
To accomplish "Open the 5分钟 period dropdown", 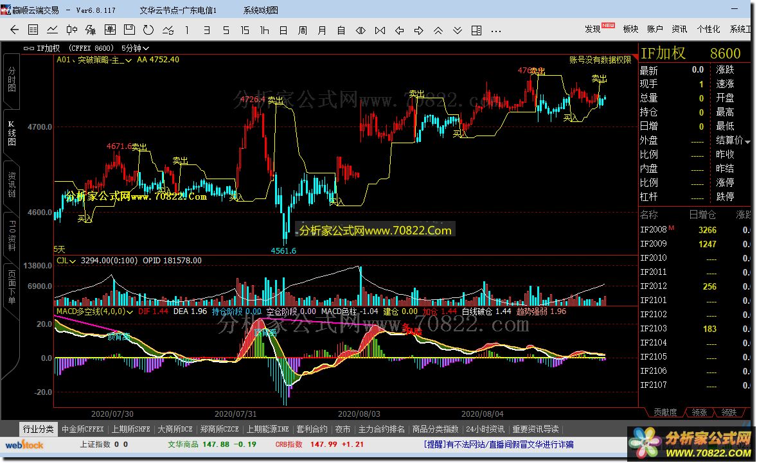I will 135,48.
